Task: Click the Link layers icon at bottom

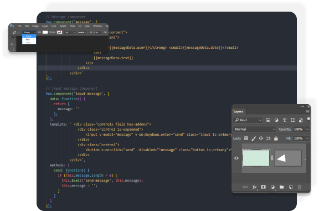Action: tap(245, 187)
